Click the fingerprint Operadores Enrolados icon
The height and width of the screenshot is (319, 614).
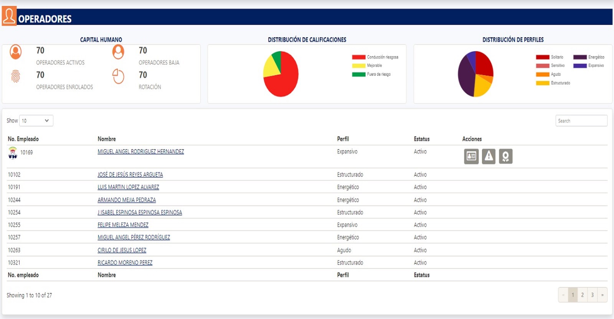pyautogui.click(x=16, y=76)
